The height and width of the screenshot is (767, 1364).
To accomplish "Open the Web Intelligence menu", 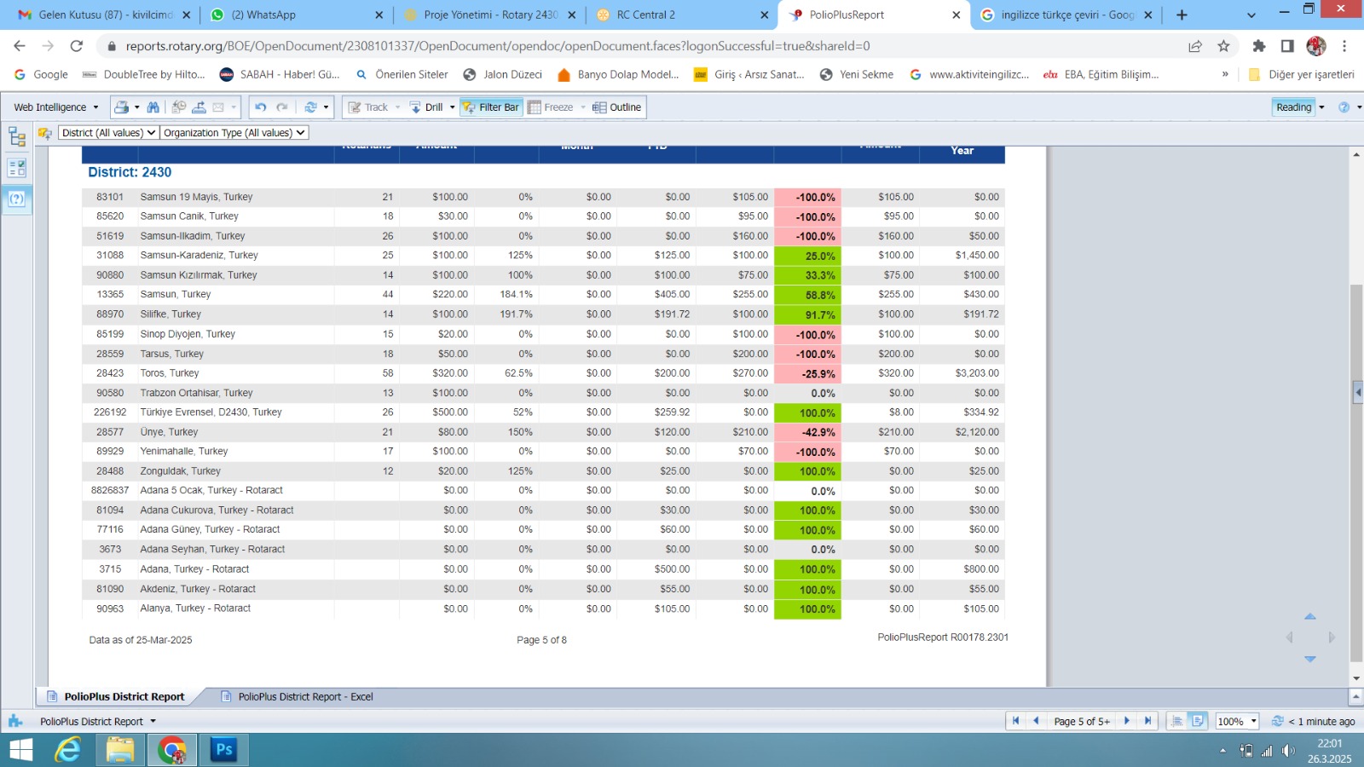I will click(x=56, y=107).
